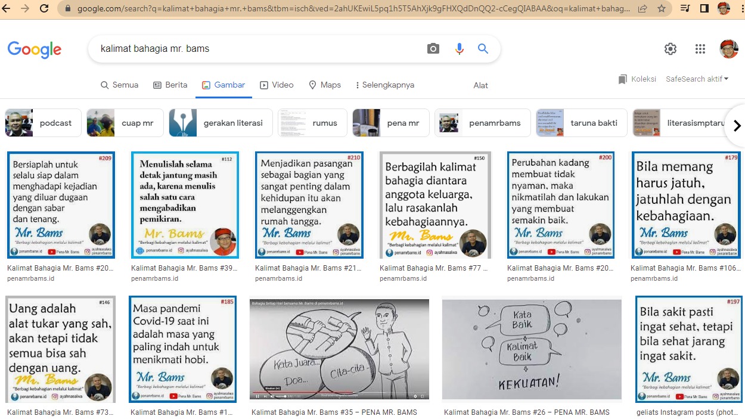Go forward in browser history

[25, 9]
